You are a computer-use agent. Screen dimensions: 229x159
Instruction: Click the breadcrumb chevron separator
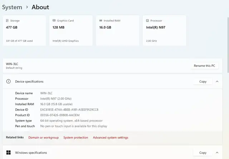click(27, 7)
